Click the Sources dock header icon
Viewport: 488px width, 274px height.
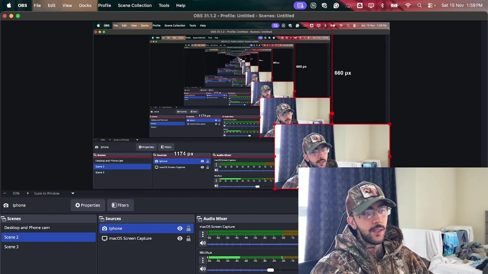coord(101,218)
